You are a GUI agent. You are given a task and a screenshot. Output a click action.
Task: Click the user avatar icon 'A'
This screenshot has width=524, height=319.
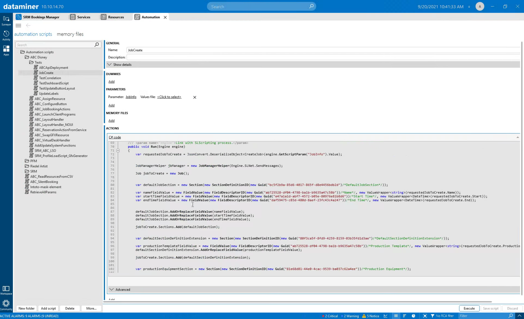480,6
